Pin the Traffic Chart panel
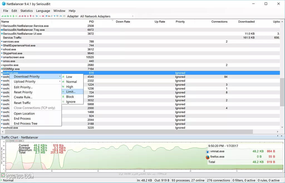285x183 pixels. (x=277, y=136)
